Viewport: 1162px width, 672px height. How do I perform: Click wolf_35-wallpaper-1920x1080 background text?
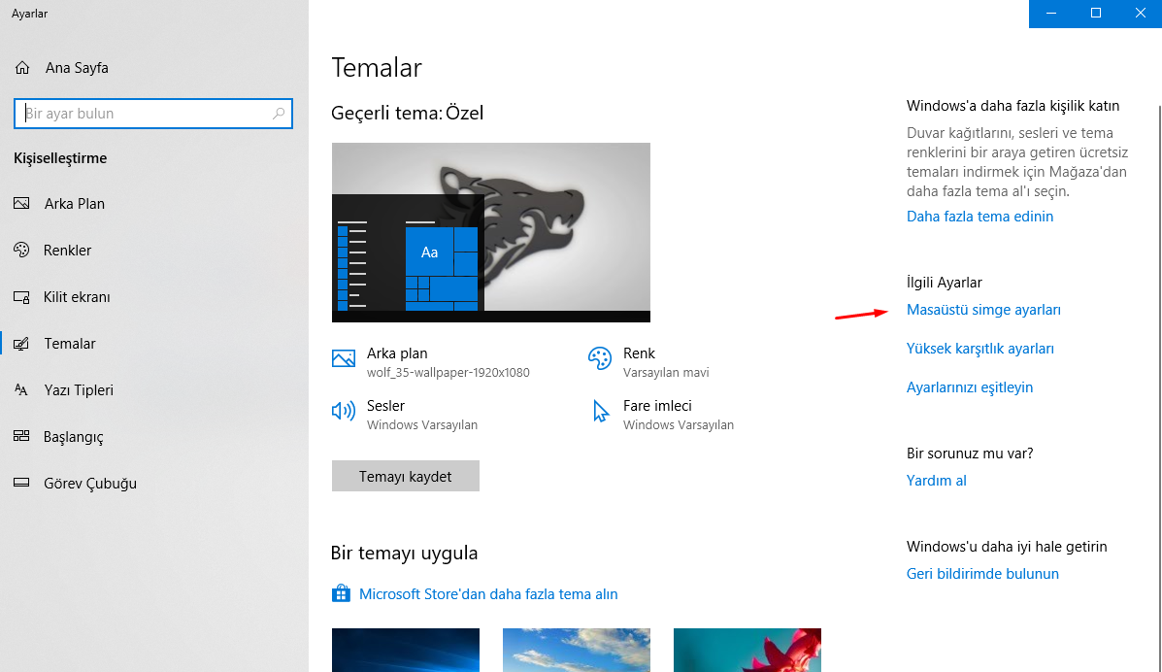point(448,372)
